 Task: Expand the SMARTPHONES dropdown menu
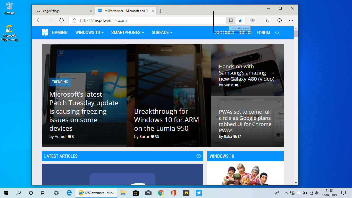point(128,32)
